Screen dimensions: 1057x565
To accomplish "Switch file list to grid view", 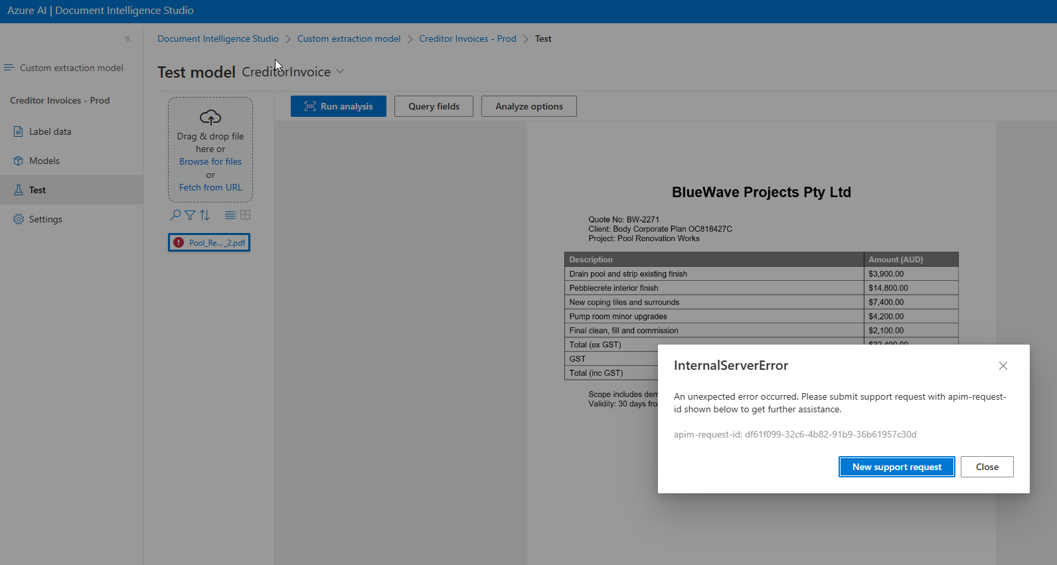I will coord(246,215).
